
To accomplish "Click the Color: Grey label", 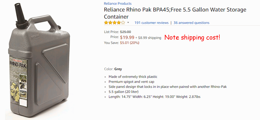I will (x=113, y=69).
